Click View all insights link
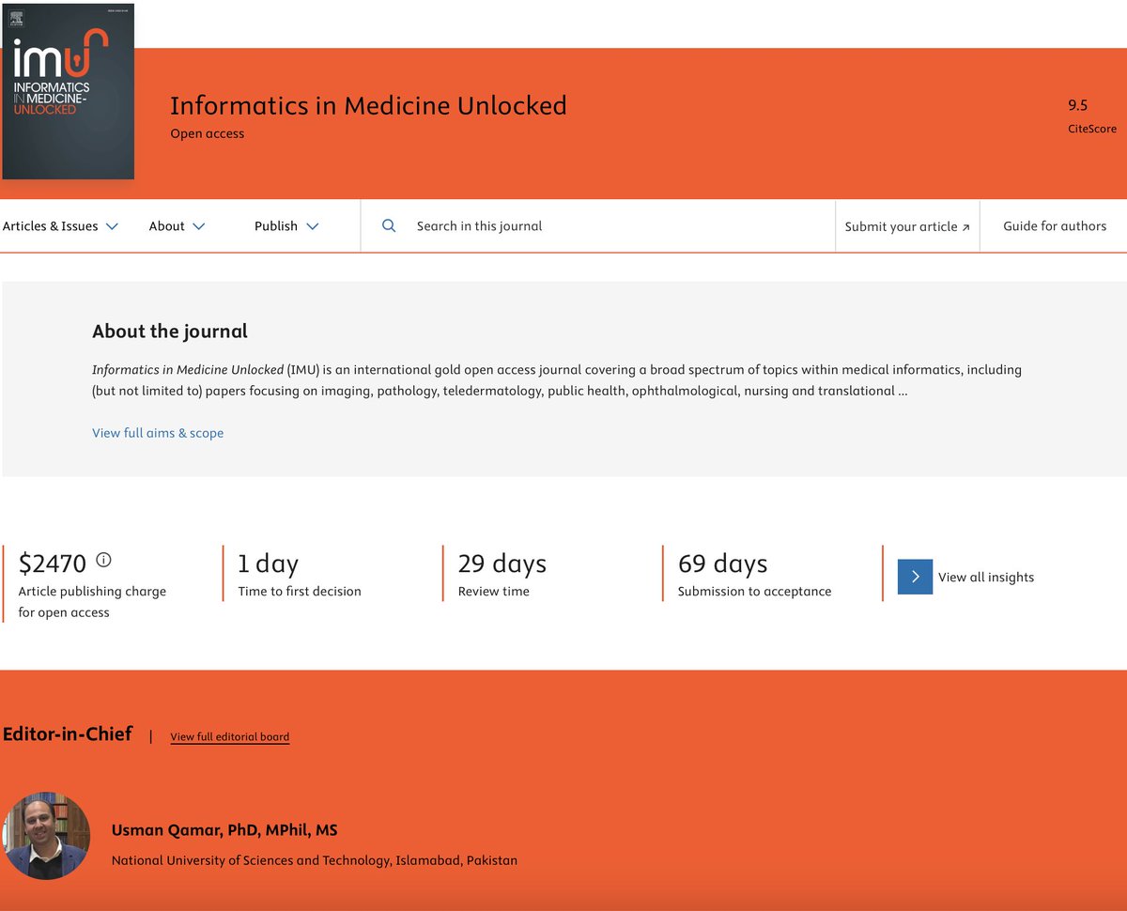Image resolution: width=1127 pixels, height=911 pixels. click(x=986, y=578)
